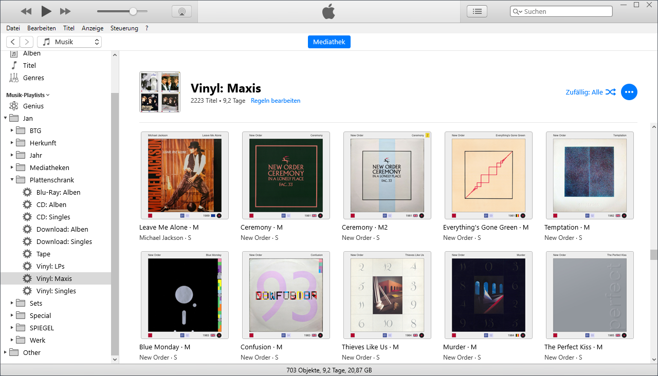This screenshot has height=376, width=658.
Task: Select the Blue Monday album cover
Action: (x=185, y=295)
